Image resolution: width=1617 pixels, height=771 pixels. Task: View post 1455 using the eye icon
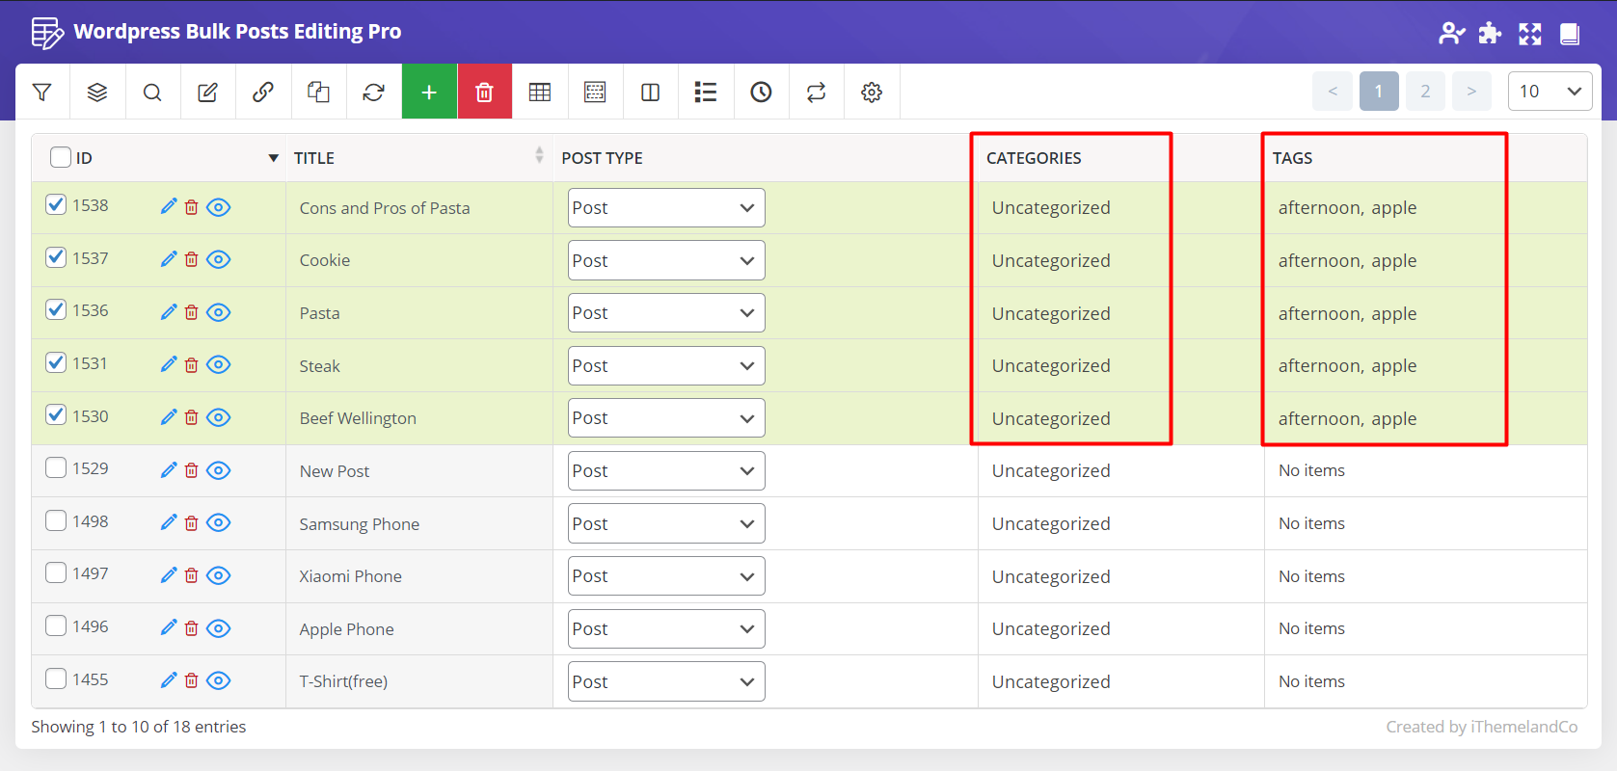tap(219, 680)
